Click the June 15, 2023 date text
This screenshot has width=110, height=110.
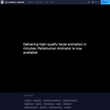pos(28,95)
